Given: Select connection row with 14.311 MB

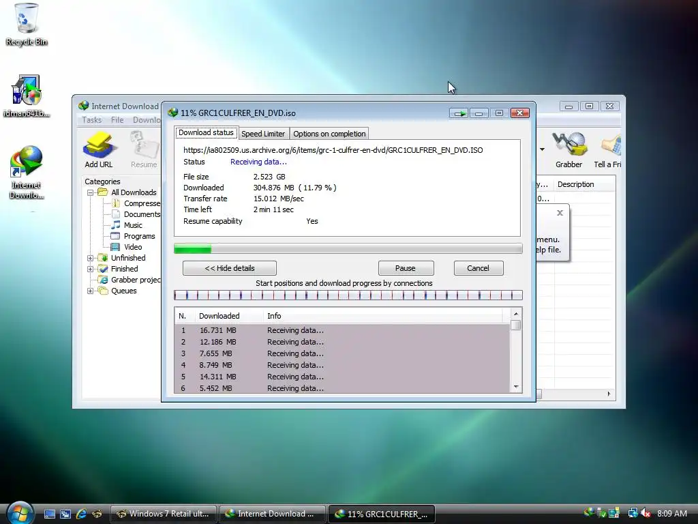Looking at the screenshot, I should (x=342, y=377).
